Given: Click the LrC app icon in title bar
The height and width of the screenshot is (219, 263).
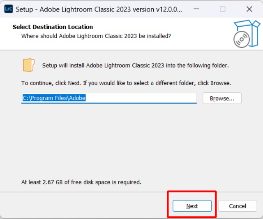Looking at the screenshot, I should [x=9, y=9].
